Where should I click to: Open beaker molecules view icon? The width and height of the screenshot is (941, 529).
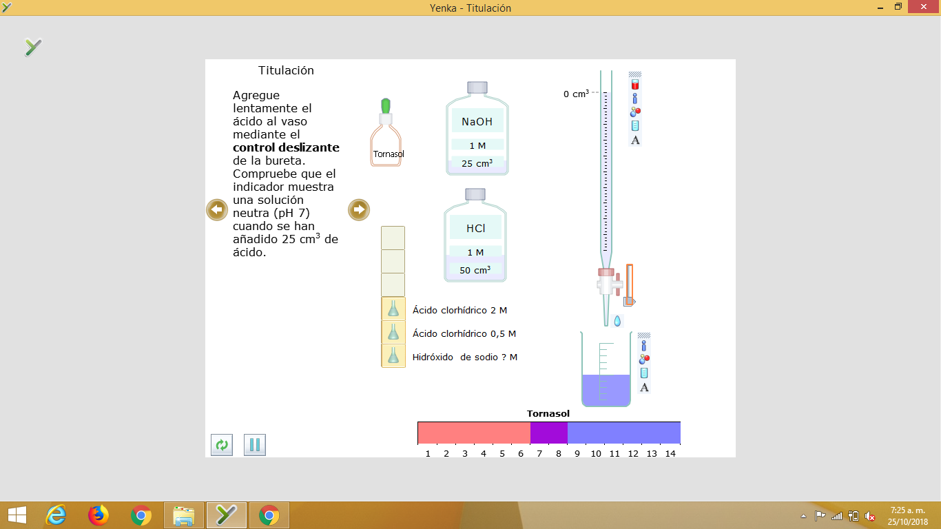coord(644,360)
